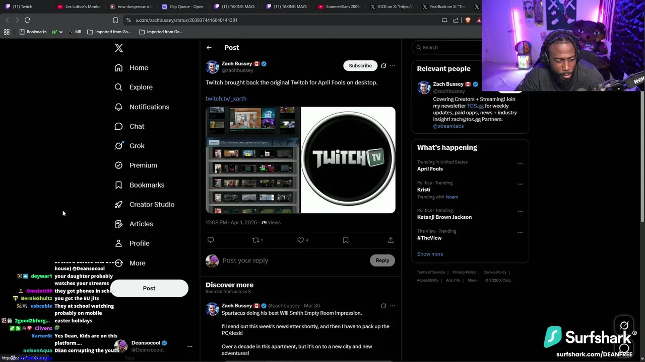Open Kristi trend options menu
The height and width of the screenshot is (362, 645).
(520, 184)
